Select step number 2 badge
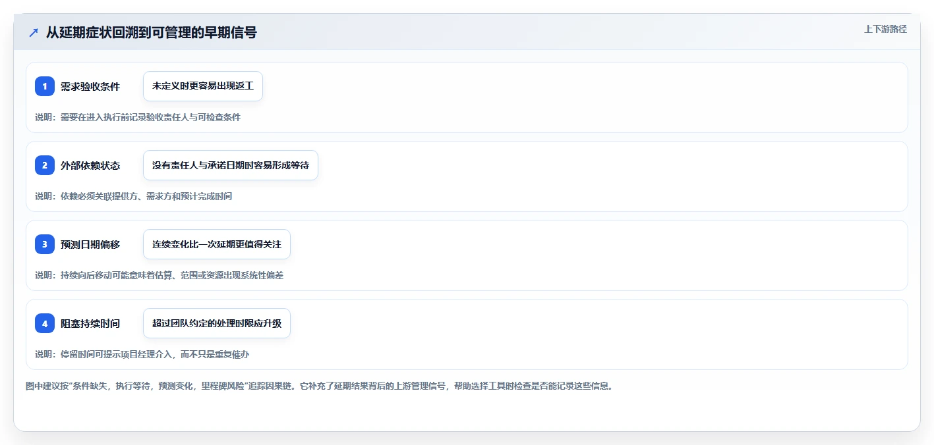The width and height of the screenshot is (934, 445). 45,165
